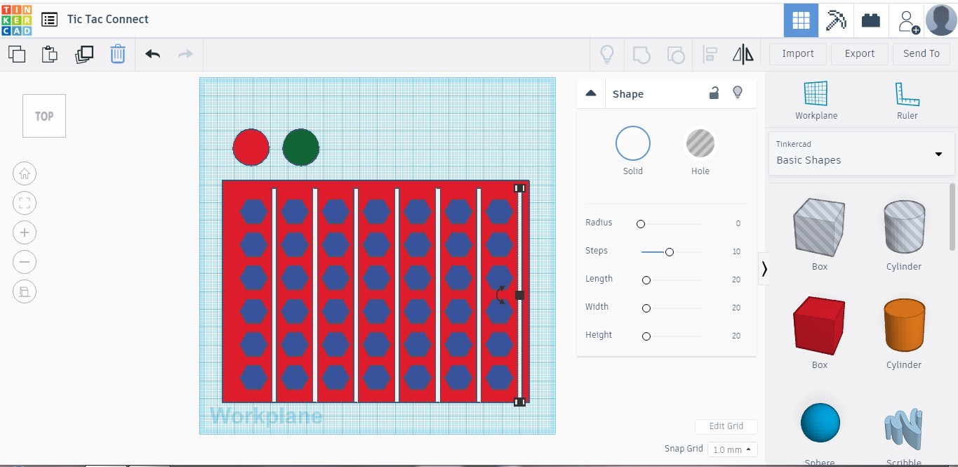The height and width of the screenshot is (467, 958).
Task: Click the Duplicate and repeat icon
Action: click(84, 54)
